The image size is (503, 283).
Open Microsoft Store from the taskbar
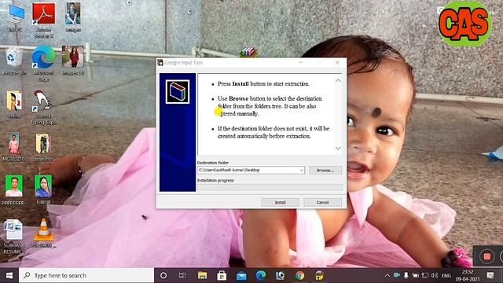point(222,275)
